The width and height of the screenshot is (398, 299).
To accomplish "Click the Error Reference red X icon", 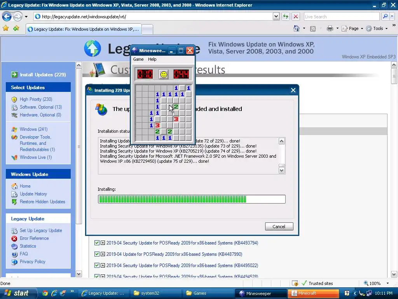I will (14, 239).
